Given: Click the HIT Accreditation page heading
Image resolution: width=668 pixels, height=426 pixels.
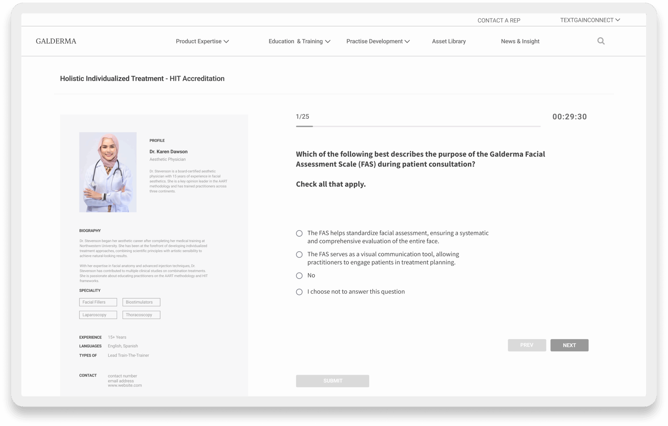Looking at the screenshot, I should click(142, 79).
